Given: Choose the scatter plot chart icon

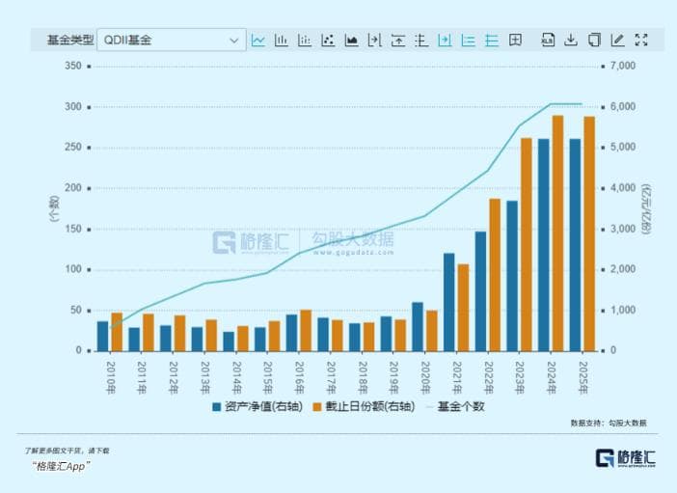Looking at the screenshot, I should pyautogui.click(x=328, y=40).
